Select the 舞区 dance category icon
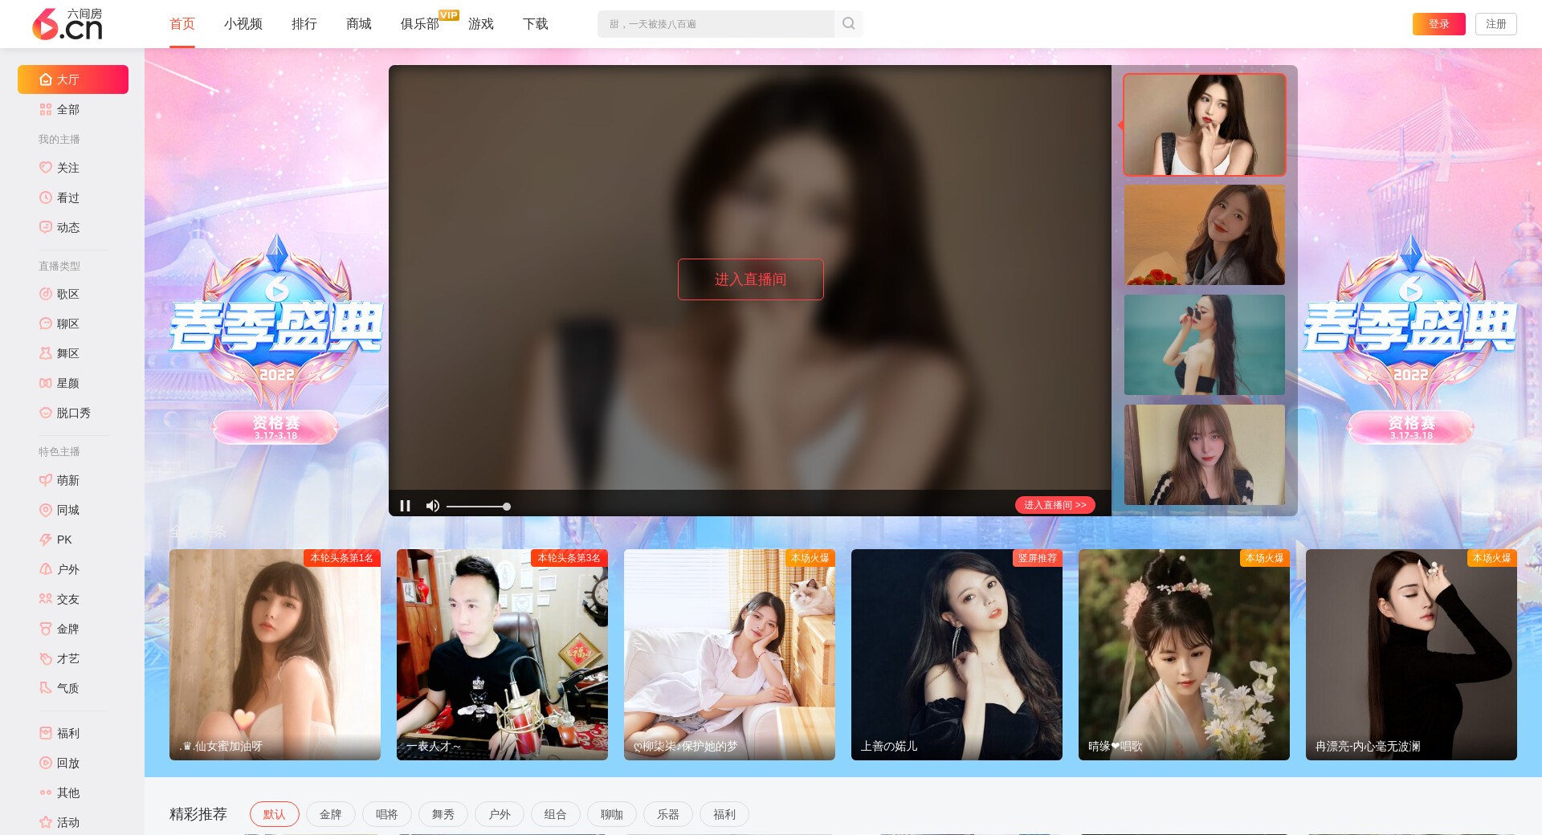The width and height of the screenshot is (1542, 835). 46,353
